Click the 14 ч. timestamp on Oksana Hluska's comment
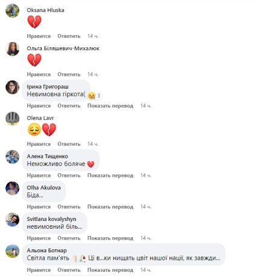 click(93, 36)
